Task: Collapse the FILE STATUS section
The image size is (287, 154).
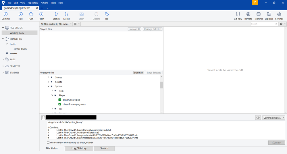Action: (3, 28)
